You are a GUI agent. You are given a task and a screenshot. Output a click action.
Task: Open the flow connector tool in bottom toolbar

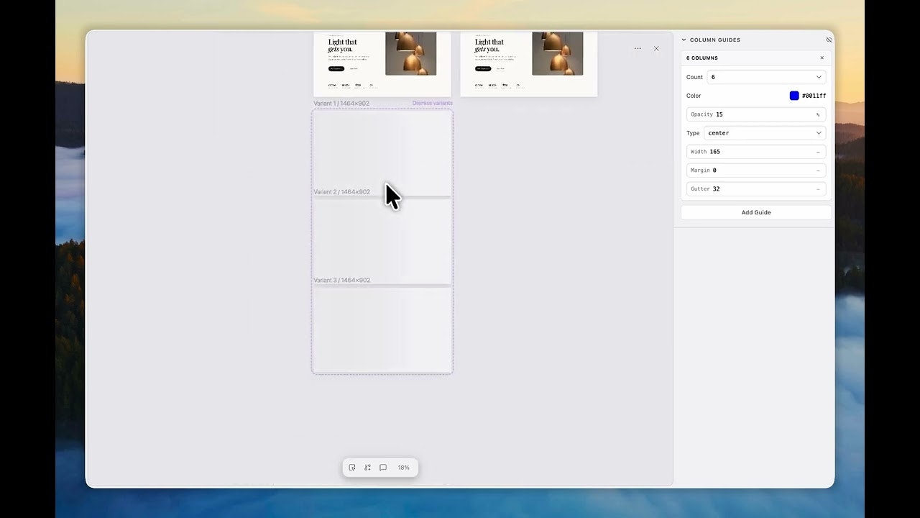coord(367,467)
